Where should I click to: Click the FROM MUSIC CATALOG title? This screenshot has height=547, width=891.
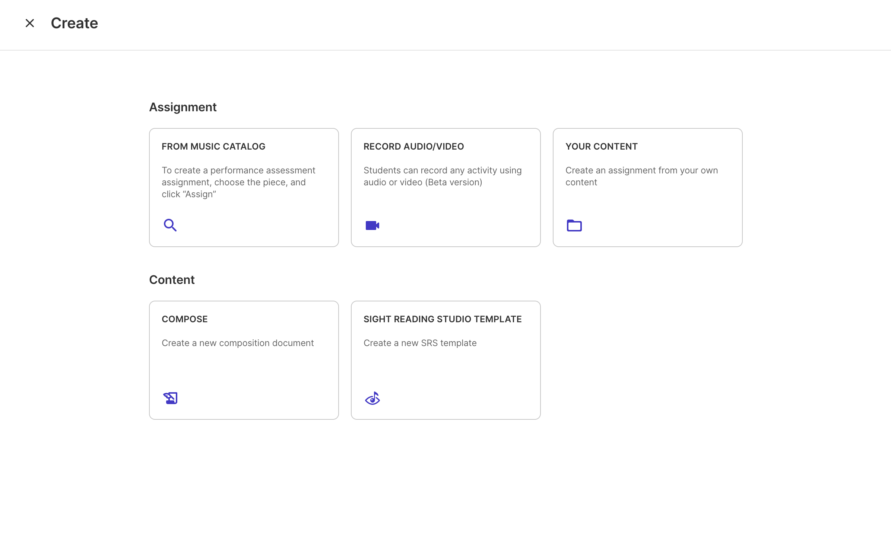click(213, 147)
